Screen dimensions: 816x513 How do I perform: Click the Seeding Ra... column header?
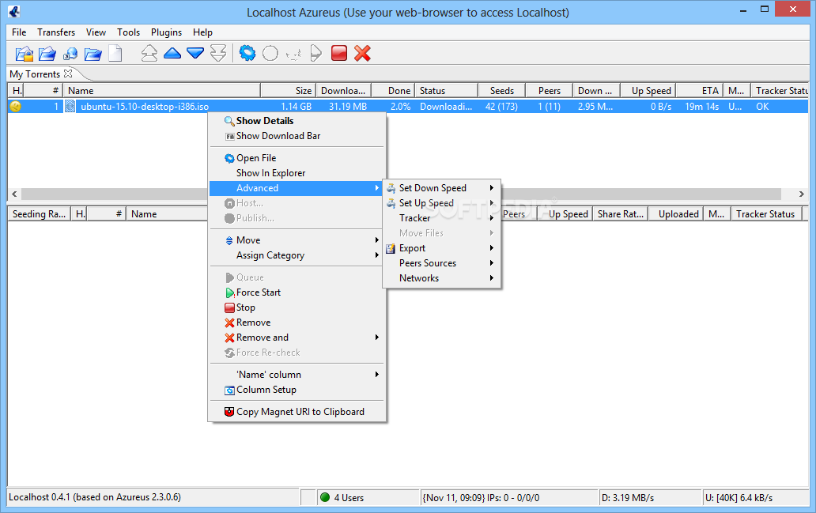39,214
